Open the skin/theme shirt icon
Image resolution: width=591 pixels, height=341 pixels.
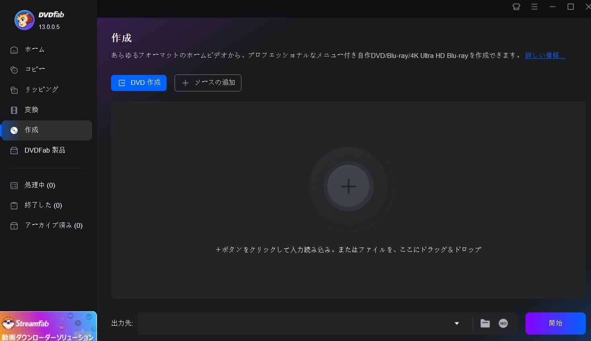516,7
